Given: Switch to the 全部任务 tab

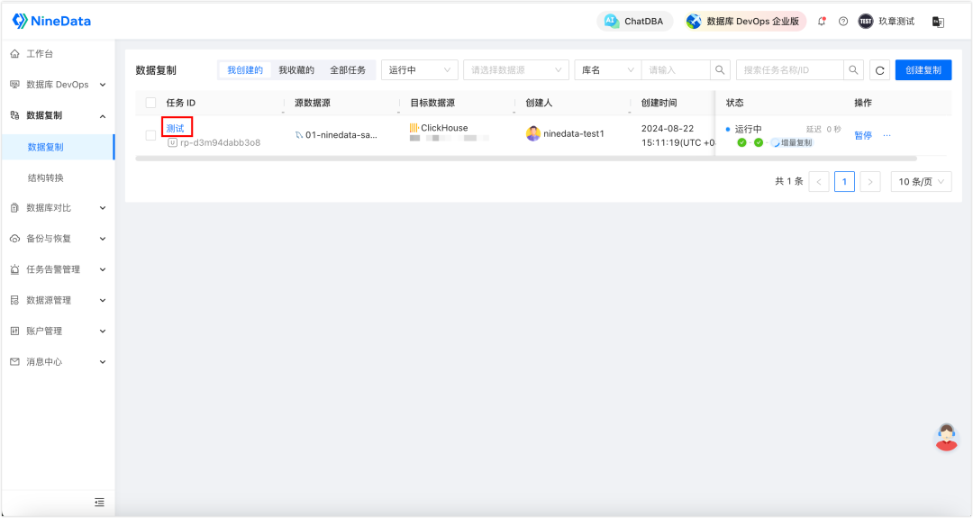Looking at the screenshot, I should [x=348, y=70].
